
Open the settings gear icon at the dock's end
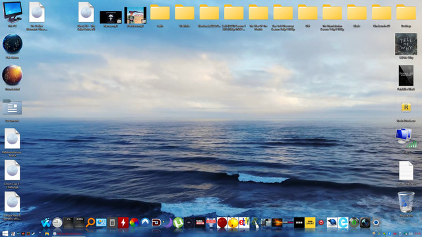[377, 223]
